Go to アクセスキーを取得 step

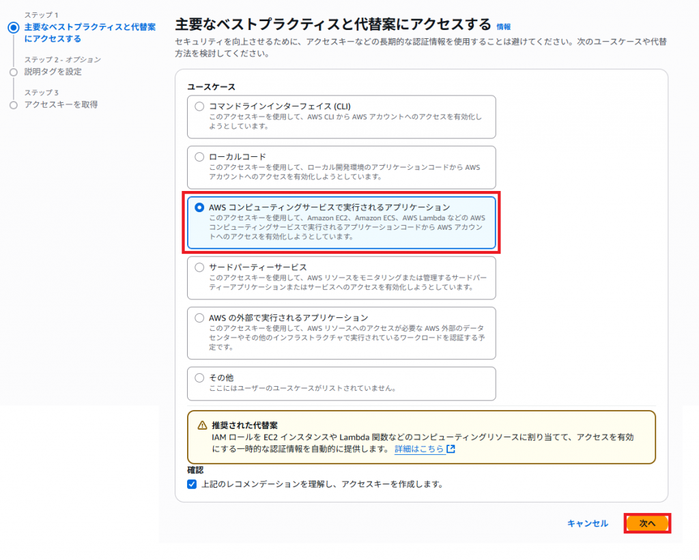(61, 105)
